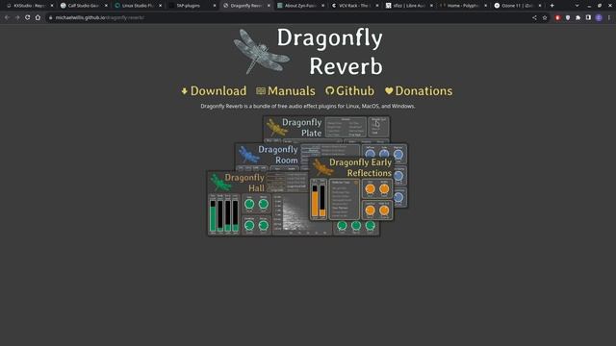Image resolution: width=616 pixels, height=346 pixels.
Task: Close the Calf Studio Gear tab
Action: point(106,6)
